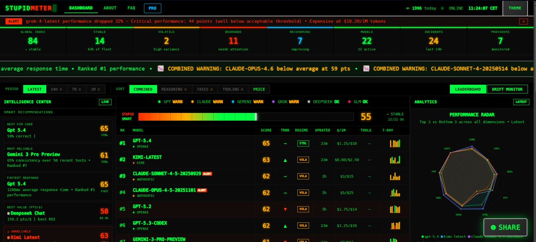This screenshot has height=242, width=536.
Task: Click the Stupid-Smart gradient meter bar
Action: pyautogui.click(x=246, y=117)
